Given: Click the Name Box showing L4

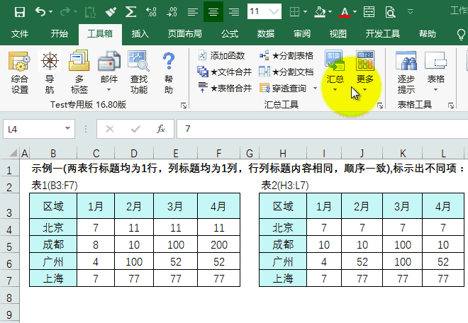Looking at the screenshot, I should point(39,129).
